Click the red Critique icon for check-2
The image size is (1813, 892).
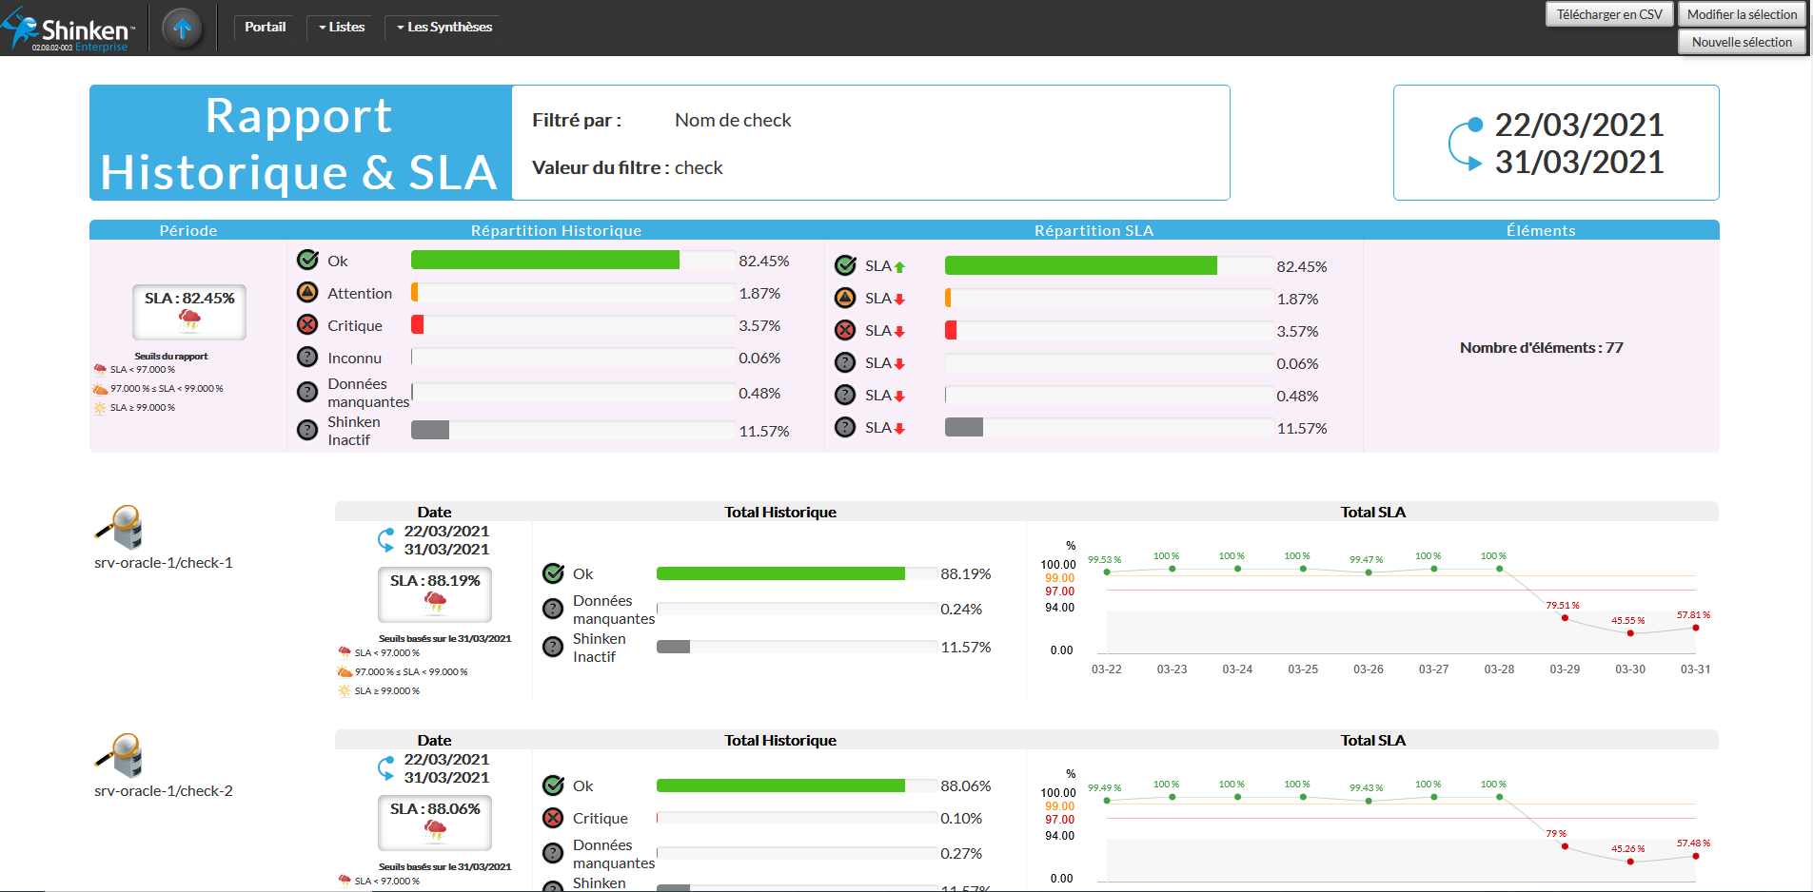pyautogui.click(x=553, y=818)
